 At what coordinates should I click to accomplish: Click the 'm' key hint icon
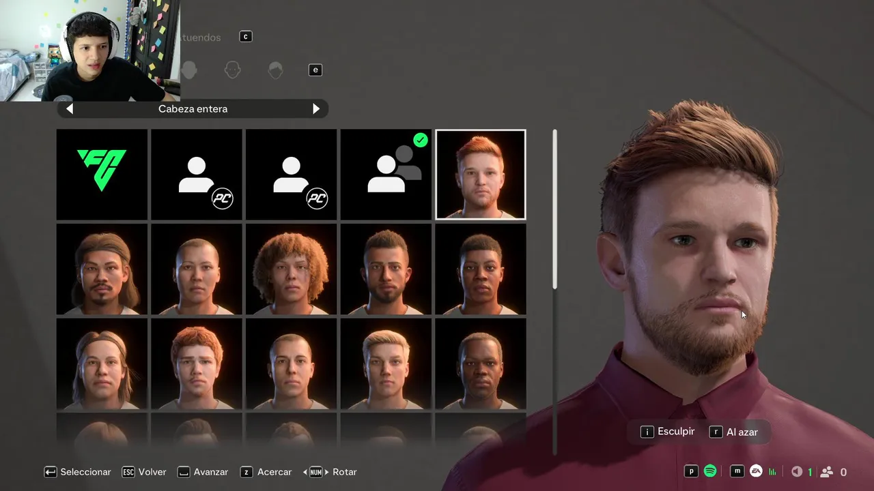click(737, 471)
